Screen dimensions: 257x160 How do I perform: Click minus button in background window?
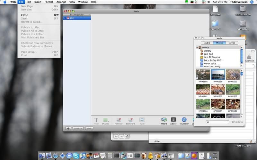(121, 136)
